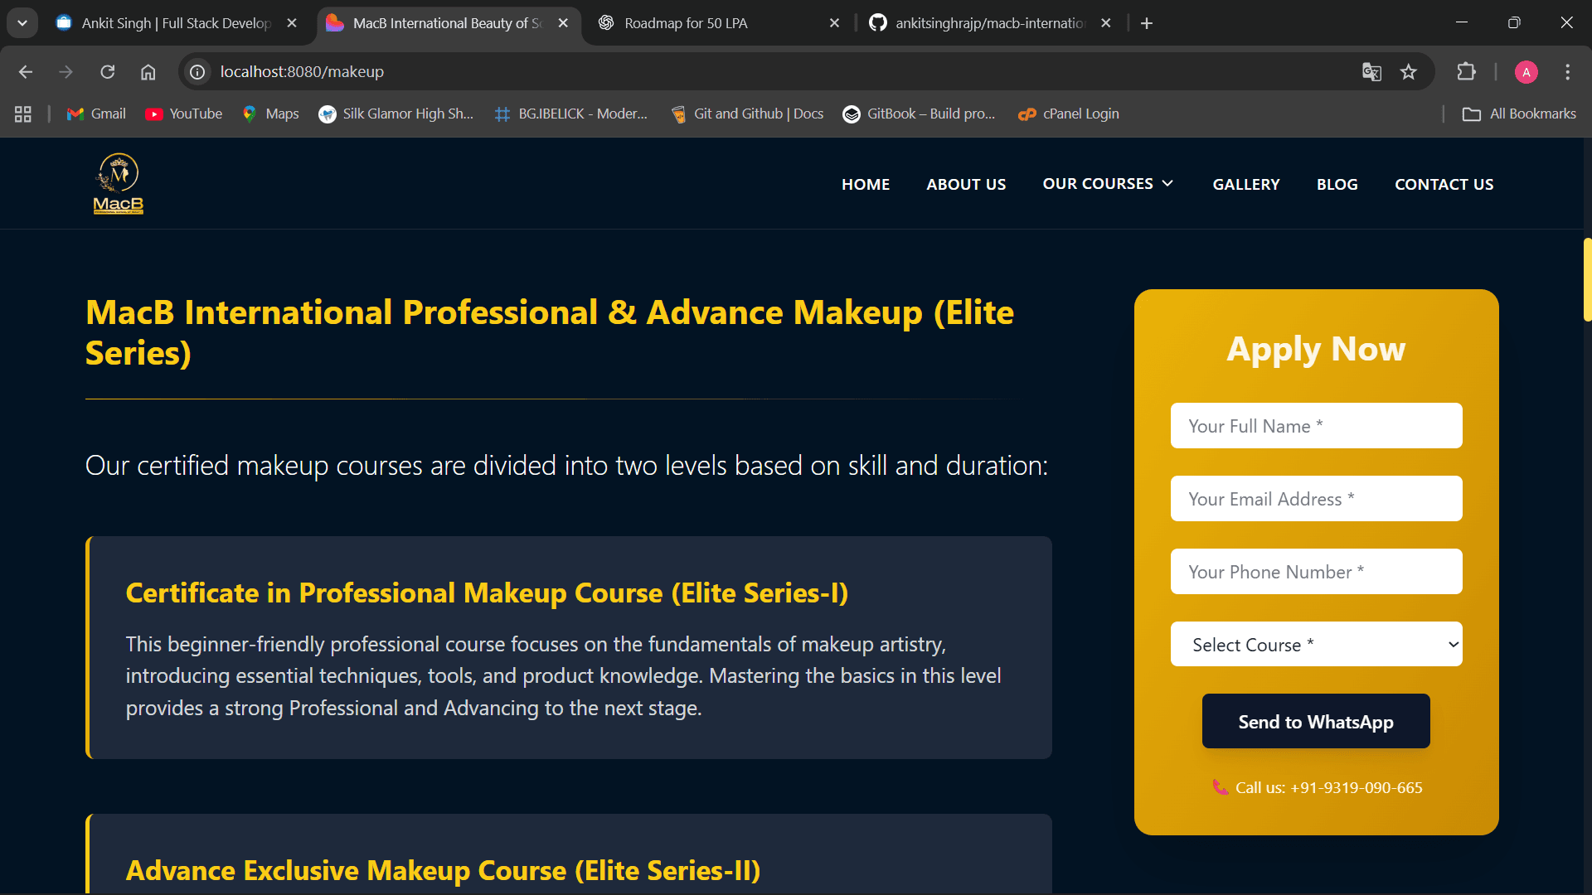Expand the Our Courses dropdown menu

point(1108,184)
